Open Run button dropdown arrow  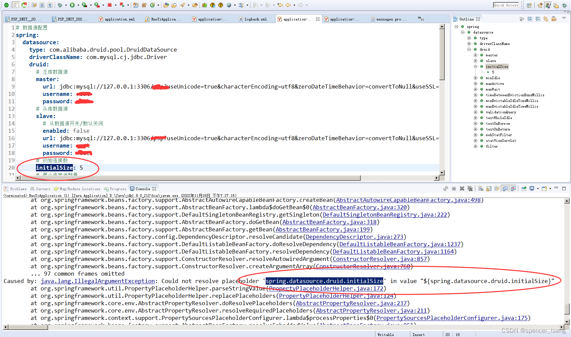click(78, 5)
